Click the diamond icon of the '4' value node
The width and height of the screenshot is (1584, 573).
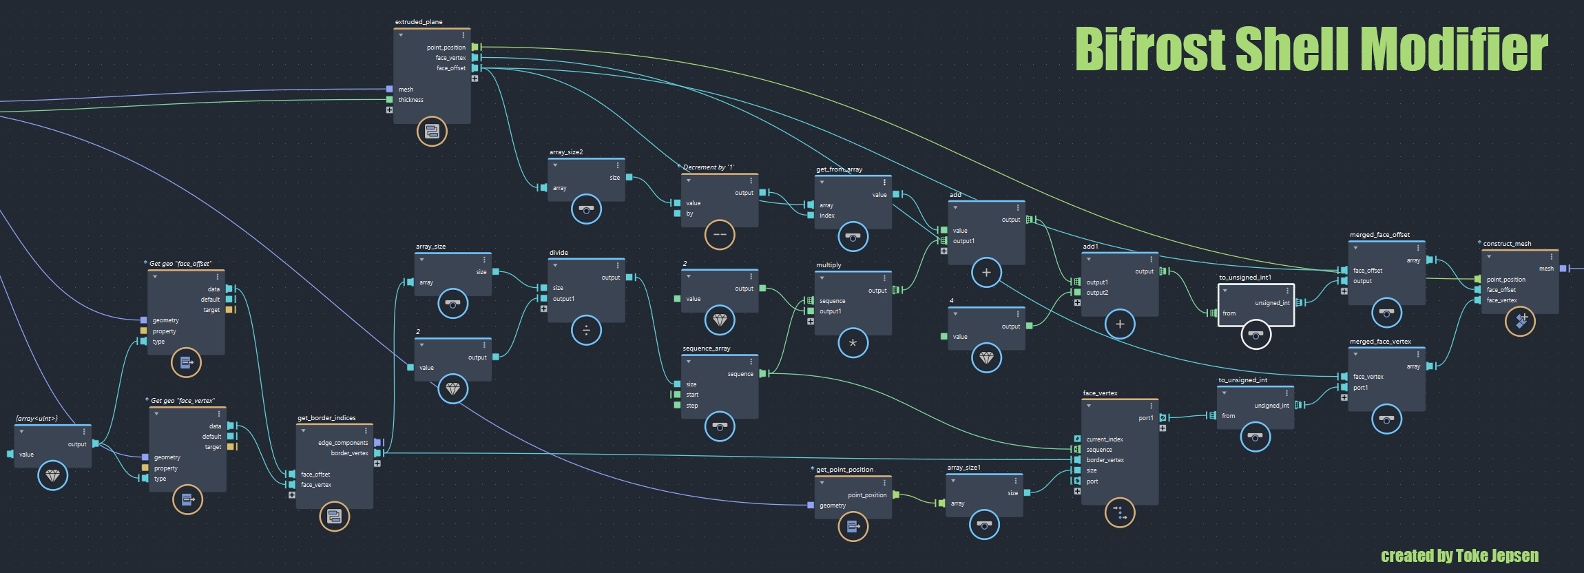pyautogui.click(x=986, y=358)
